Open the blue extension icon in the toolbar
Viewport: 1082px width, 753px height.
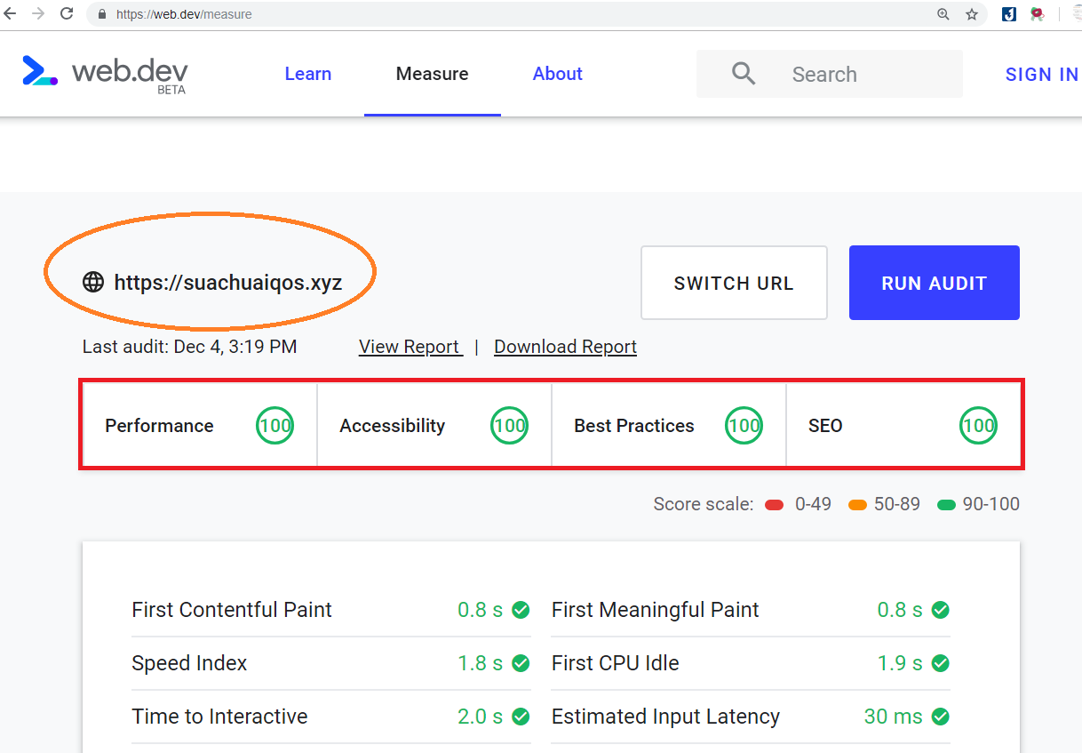point(1007,14)
